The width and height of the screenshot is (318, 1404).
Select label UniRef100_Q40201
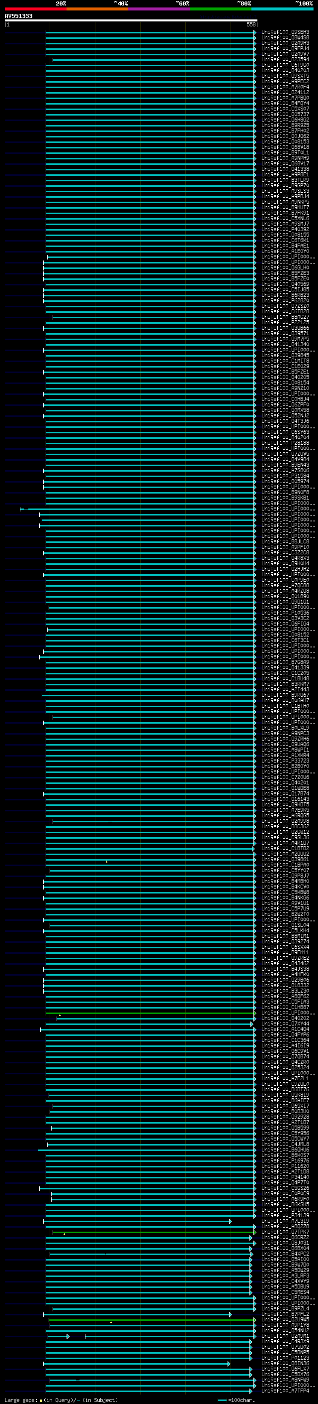point(285,782)
